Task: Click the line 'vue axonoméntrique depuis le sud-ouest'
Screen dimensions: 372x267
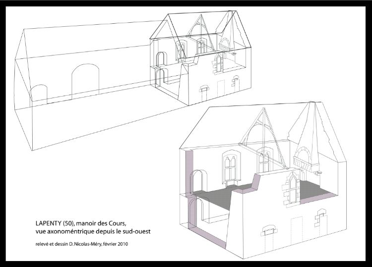Action: [93, 231]
